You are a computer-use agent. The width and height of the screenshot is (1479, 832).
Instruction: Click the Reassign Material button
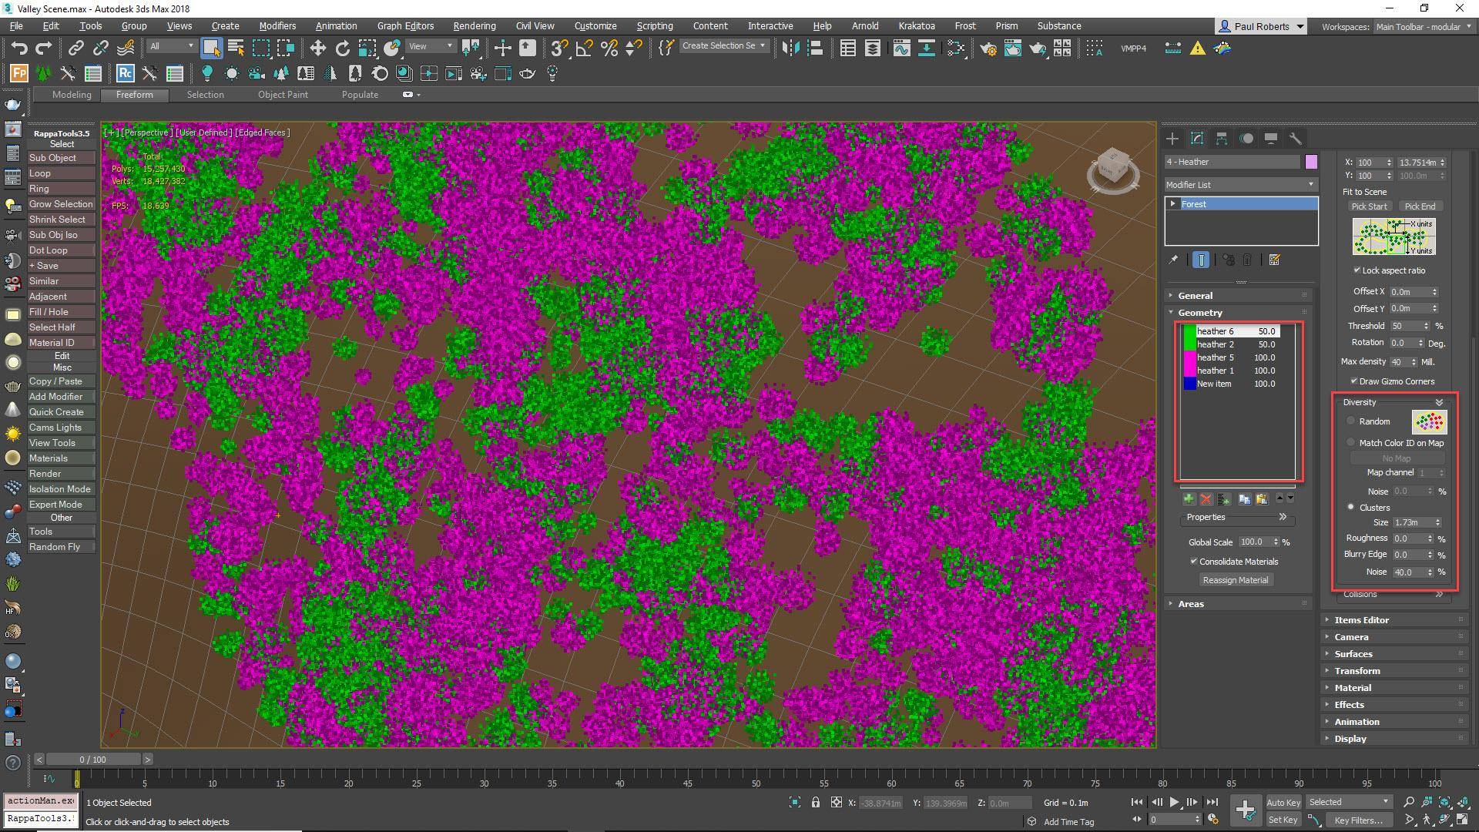click(1236, 579)
